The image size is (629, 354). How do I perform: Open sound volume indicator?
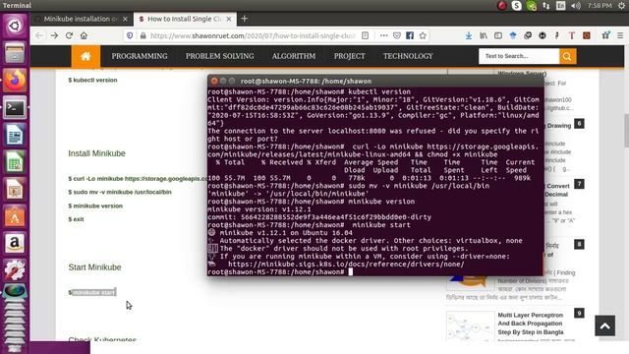(x=576, y=6)
